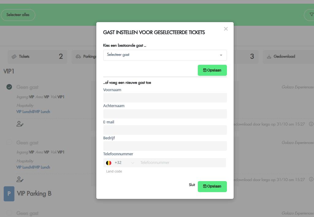Click the upper Opslaan button
This screenshot has width=314, height=217.
212,70
